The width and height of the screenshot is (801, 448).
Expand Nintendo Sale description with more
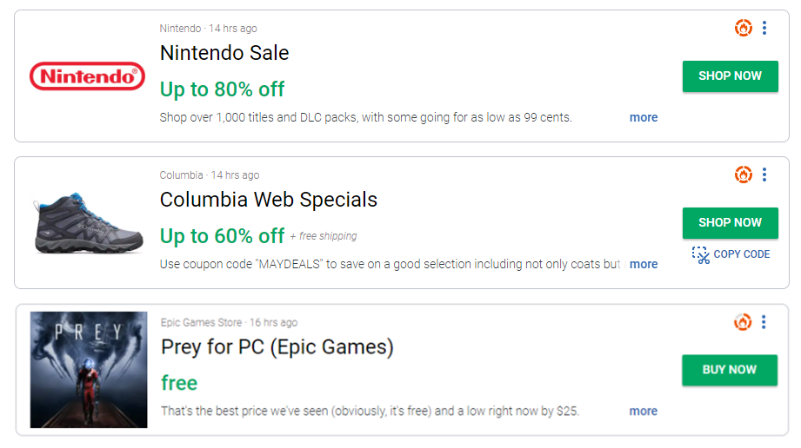pyautogui.click(x=644, y=117)
